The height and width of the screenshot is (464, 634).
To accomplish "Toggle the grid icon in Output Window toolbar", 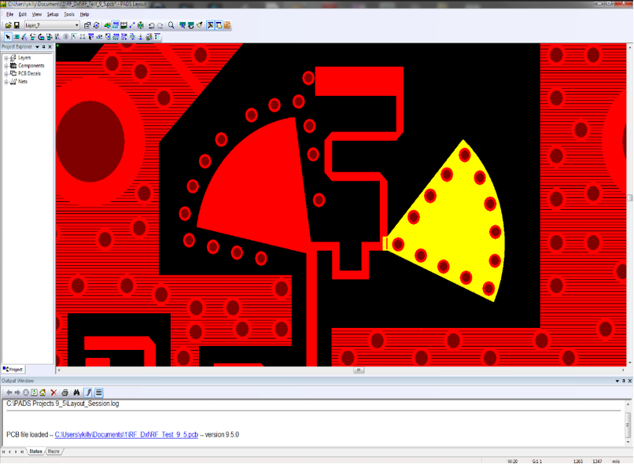I will 98,392.
